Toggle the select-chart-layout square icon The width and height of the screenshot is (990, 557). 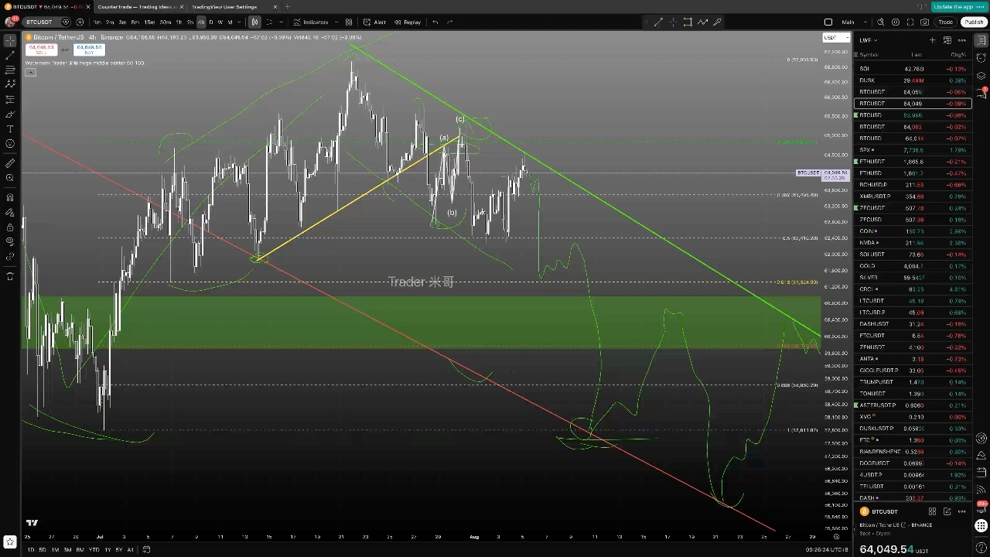point(828,22)
